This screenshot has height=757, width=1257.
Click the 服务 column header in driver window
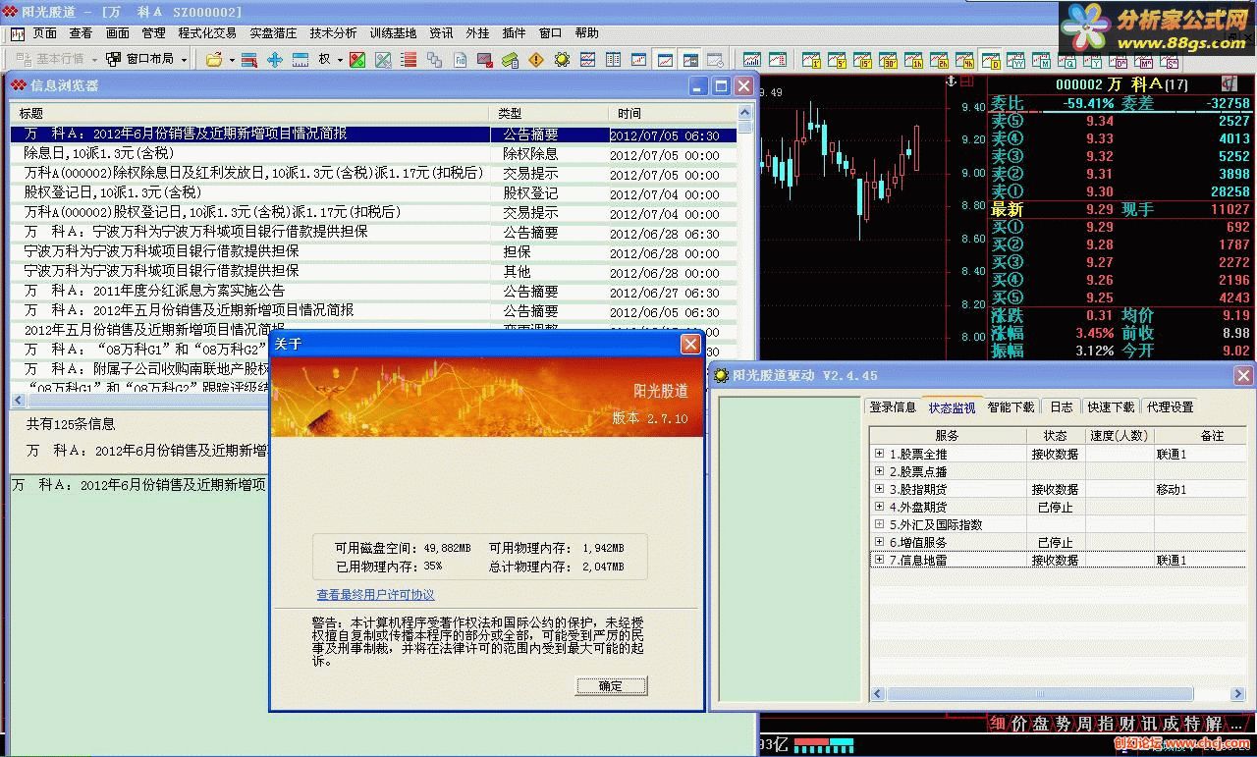click(x=947, y=435)
